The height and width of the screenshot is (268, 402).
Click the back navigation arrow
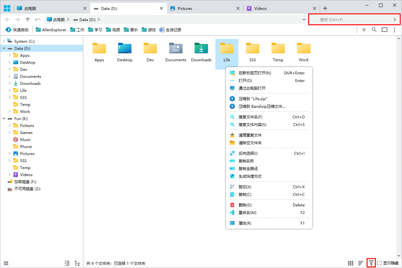(x=8, y=19)
